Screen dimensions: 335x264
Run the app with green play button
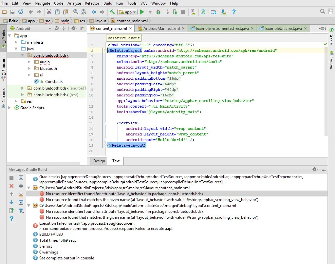point(142,12)
